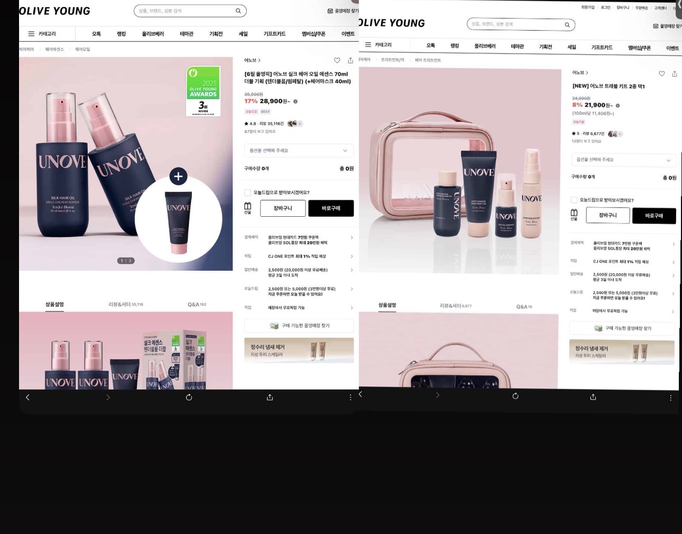This screenshot has height=534, width=682.
Task: Expand 오늘드림 delivery row in right window
Action: 623,295
